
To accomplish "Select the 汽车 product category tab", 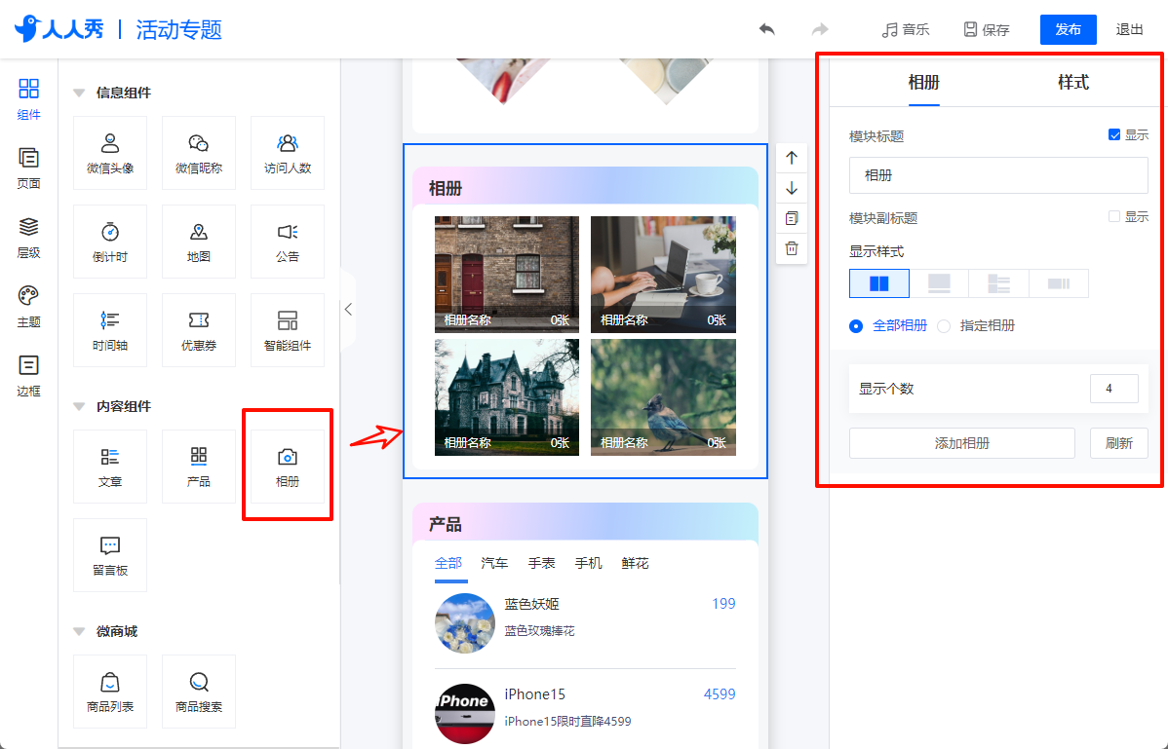I will [x=494, y=563].
